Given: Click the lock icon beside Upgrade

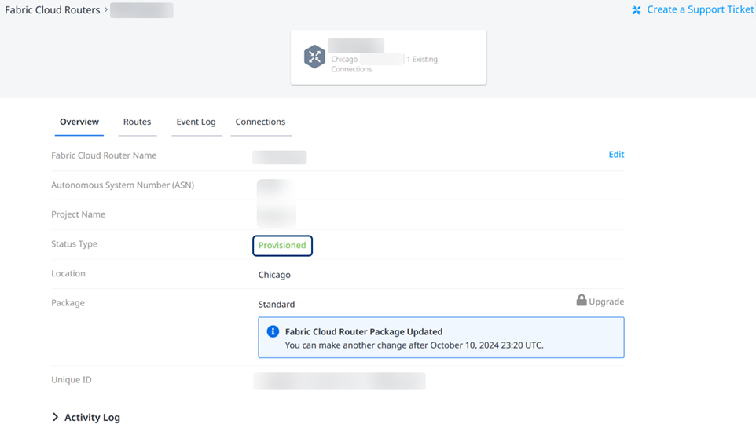Looking at the screenshot, I should tap(582, 300).
